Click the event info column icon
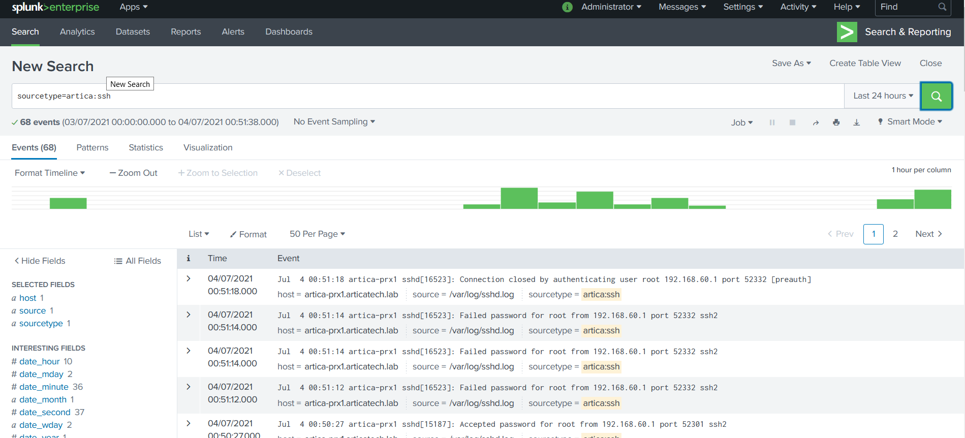This screenshot has height=438, width=965. pyautogui.click(x=189, y=258)
